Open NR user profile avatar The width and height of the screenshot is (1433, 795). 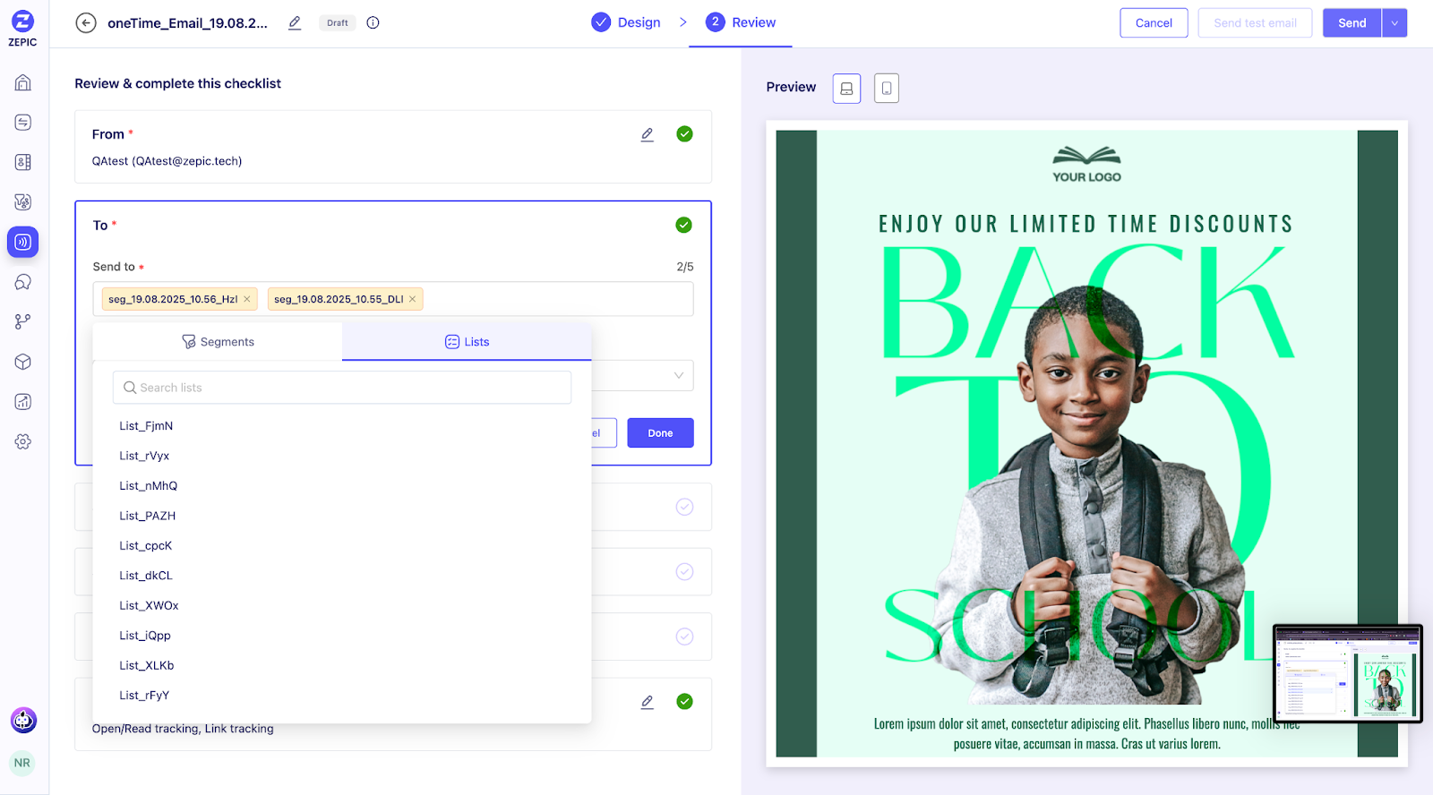(x=22, y=764)
